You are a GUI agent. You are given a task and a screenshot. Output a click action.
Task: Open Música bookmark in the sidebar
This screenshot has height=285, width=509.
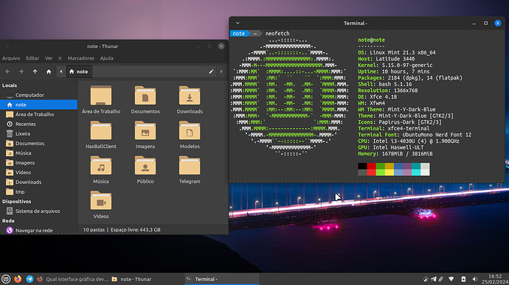point(39,153)
